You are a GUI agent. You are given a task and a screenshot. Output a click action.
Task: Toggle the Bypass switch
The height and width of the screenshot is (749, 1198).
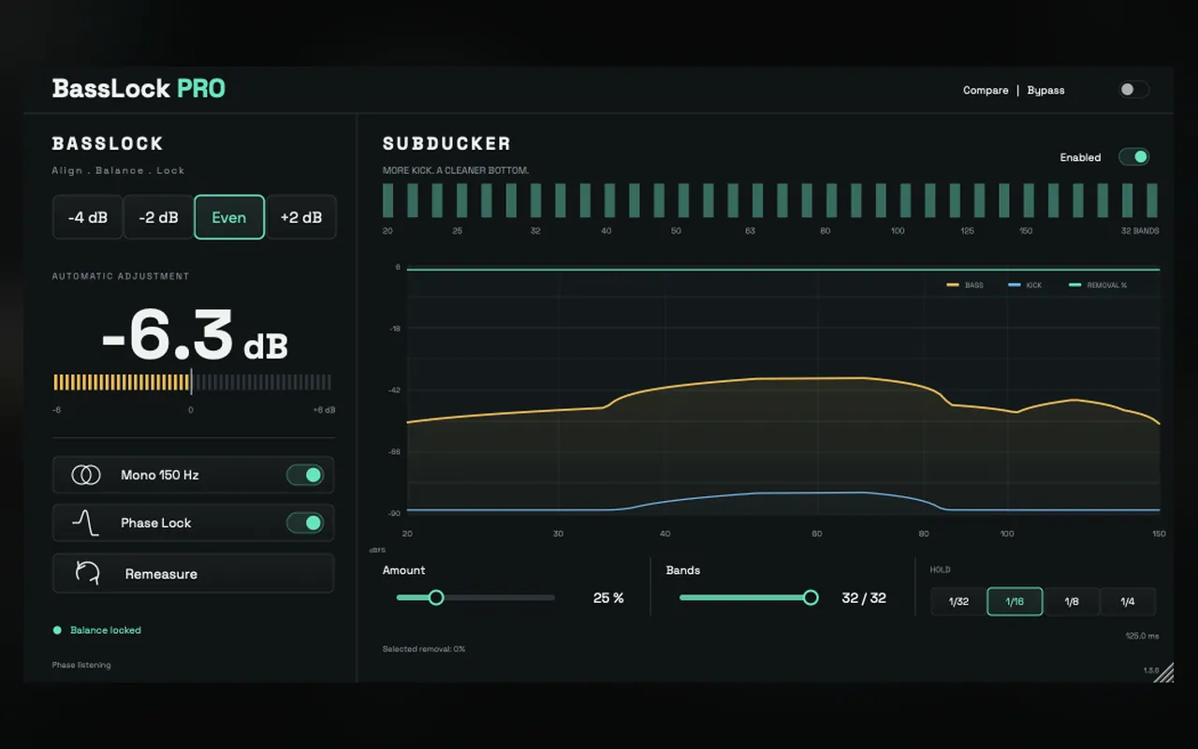(1133, 90)
